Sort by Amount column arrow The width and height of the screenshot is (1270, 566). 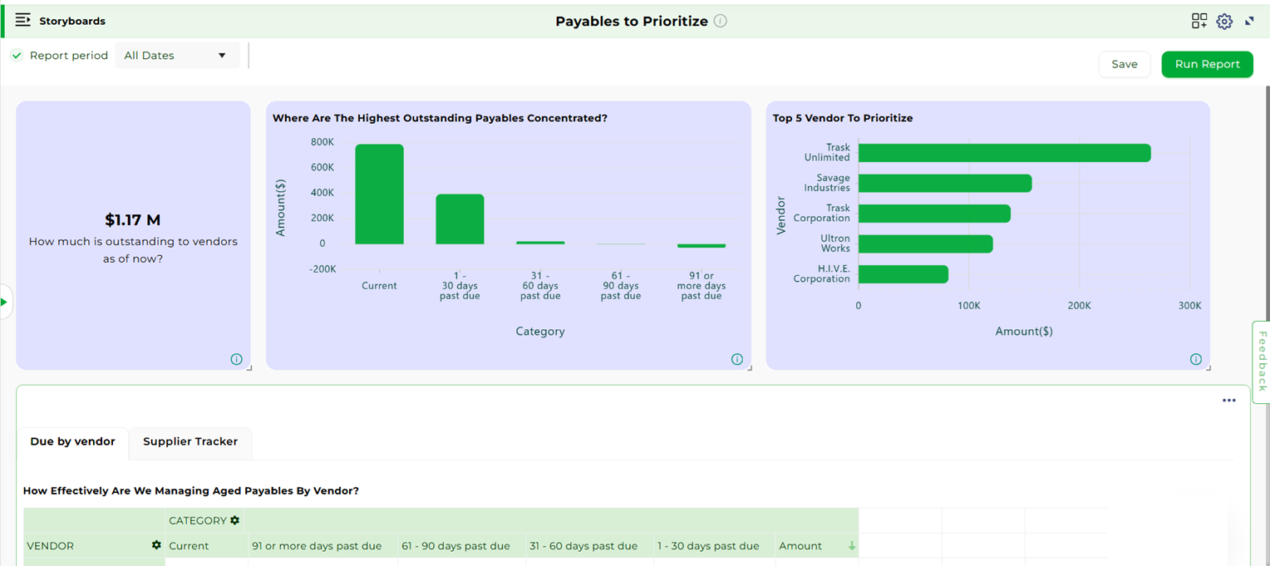pos(851,546)
